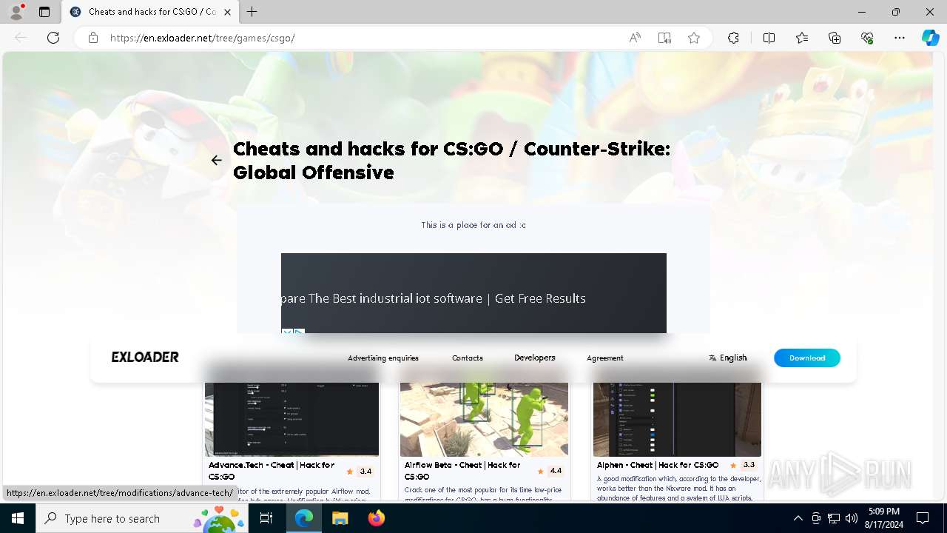Open the Advance.Tech - Cheat title link
947x533 pixels.
click(x=272, y=471)
